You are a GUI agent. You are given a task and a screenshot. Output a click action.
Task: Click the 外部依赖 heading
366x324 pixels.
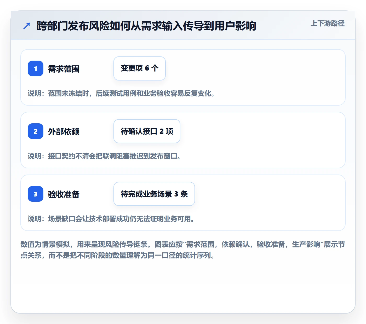(64, 132)
